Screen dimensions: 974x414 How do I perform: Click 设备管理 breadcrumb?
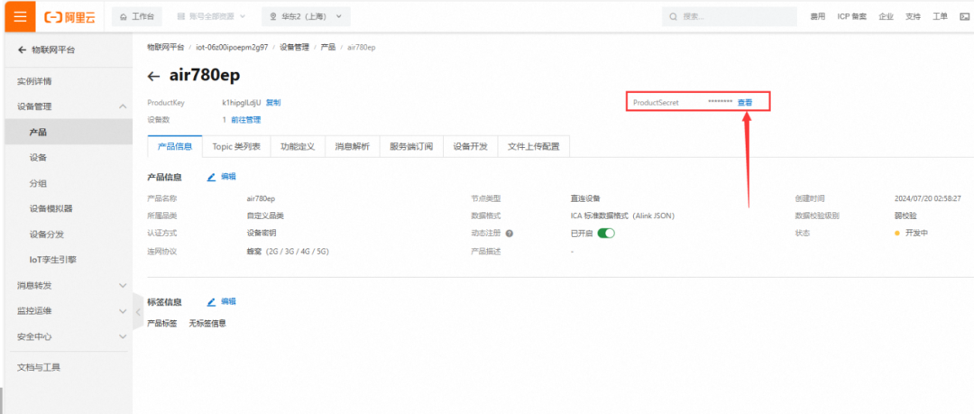(x=294, y=47)
